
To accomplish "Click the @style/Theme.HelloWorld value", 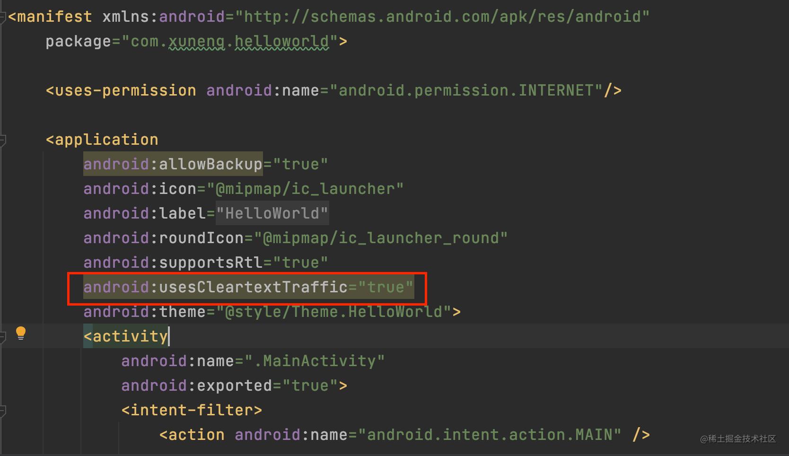I will pyautogui.click(x=333, y=312).
